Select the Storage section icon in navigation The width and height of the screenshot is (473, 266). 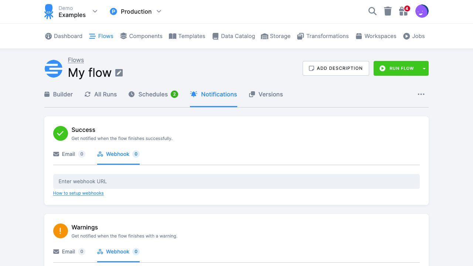click(x=264, y=36)
